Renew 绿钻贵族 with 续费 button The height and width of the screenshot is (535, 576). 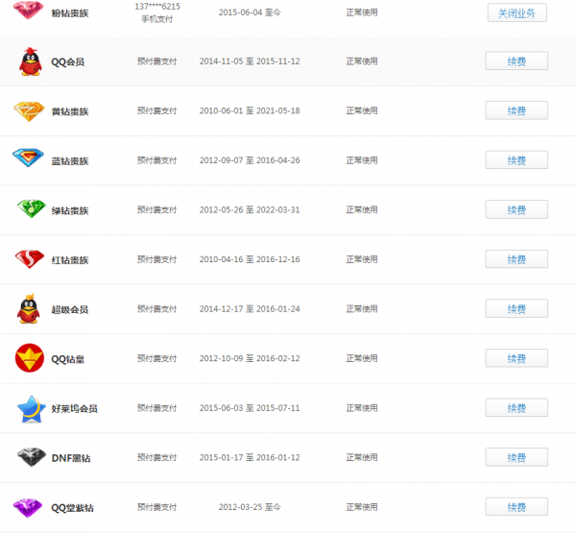pyautogui.click(x=516, y=209)
